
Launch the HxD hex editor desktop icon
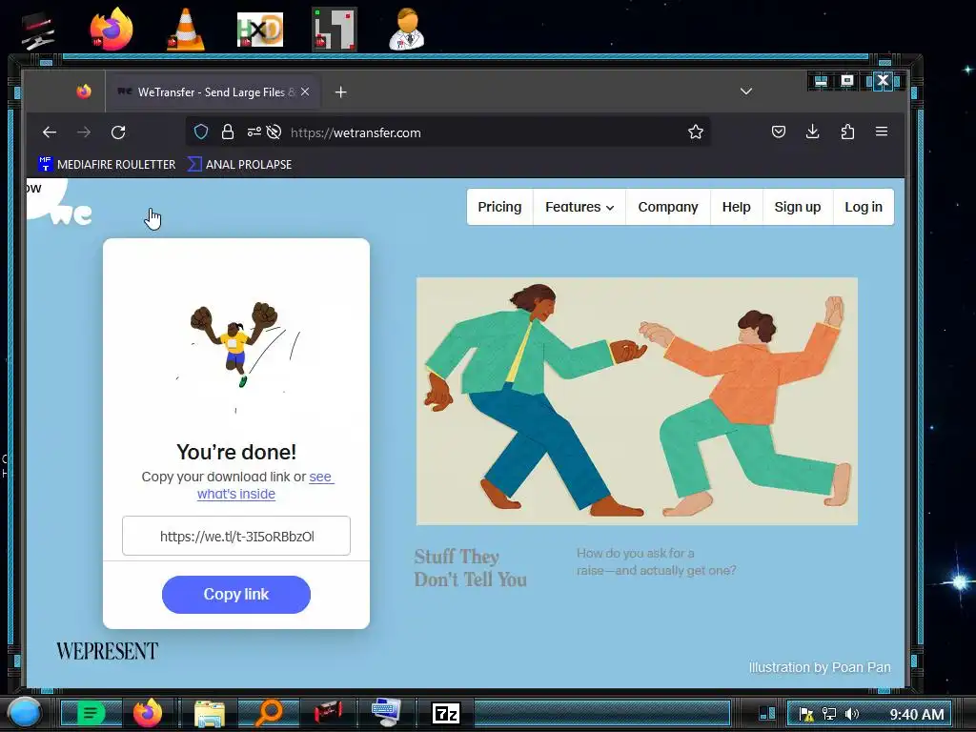click(260, 30)
